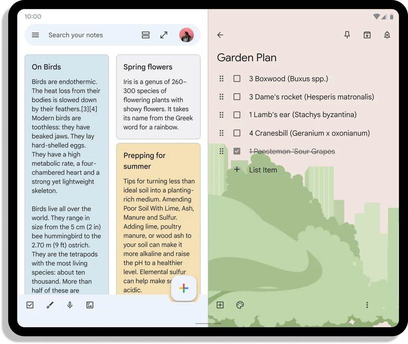This screenshot has height=344, width=408.
Task: Navigate back from the Garden Plan note
Action: (x=220, y=35)
